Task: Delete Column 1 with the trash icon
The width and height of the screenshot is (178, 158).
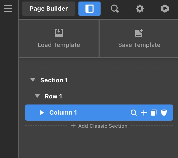Action: [x=164, y=113]
